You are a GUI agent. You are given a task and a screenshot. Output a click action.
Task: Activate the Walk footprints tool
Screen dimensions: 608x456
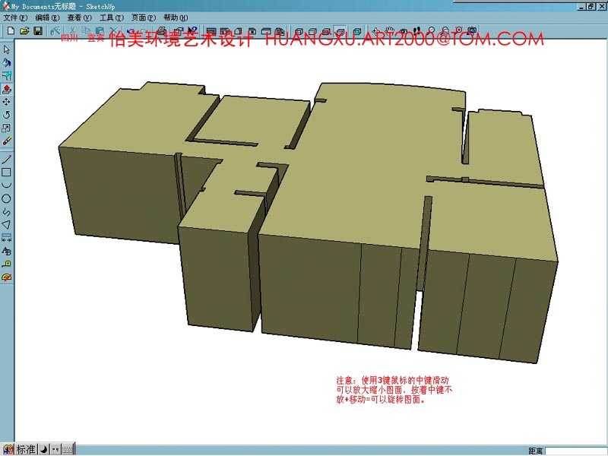click(416, 31)
